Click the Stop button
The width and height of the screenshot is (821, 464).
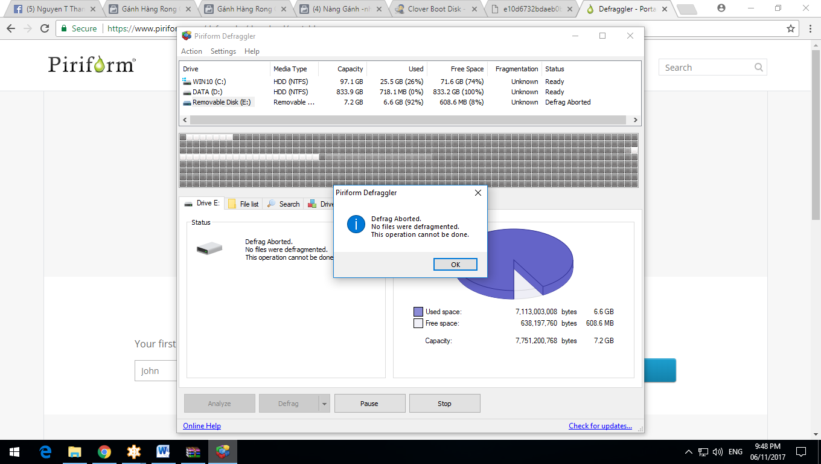pos(444,404)
